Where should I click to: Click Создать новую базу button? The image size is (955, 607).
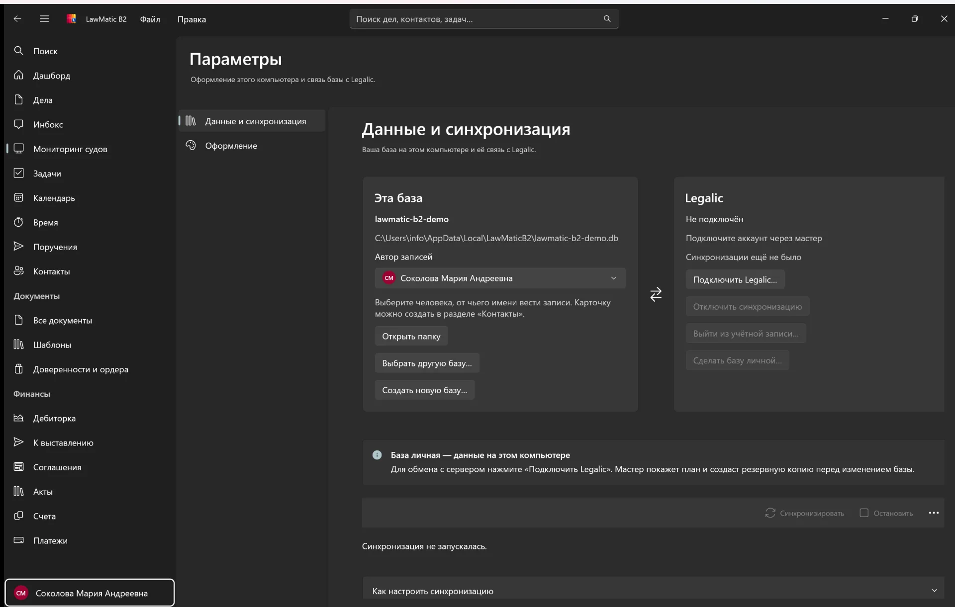pos(424,390)
